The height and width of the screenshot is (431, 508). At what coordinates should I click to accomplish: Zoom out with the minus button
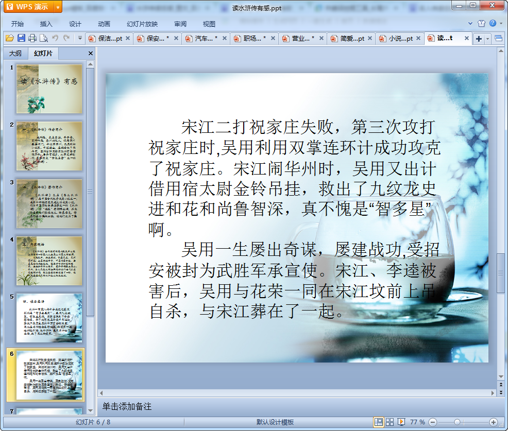click(x=433, y=422)
